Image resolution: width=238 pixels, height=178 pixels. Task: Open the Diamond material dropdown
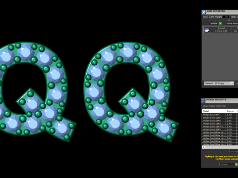click(219, 83)
